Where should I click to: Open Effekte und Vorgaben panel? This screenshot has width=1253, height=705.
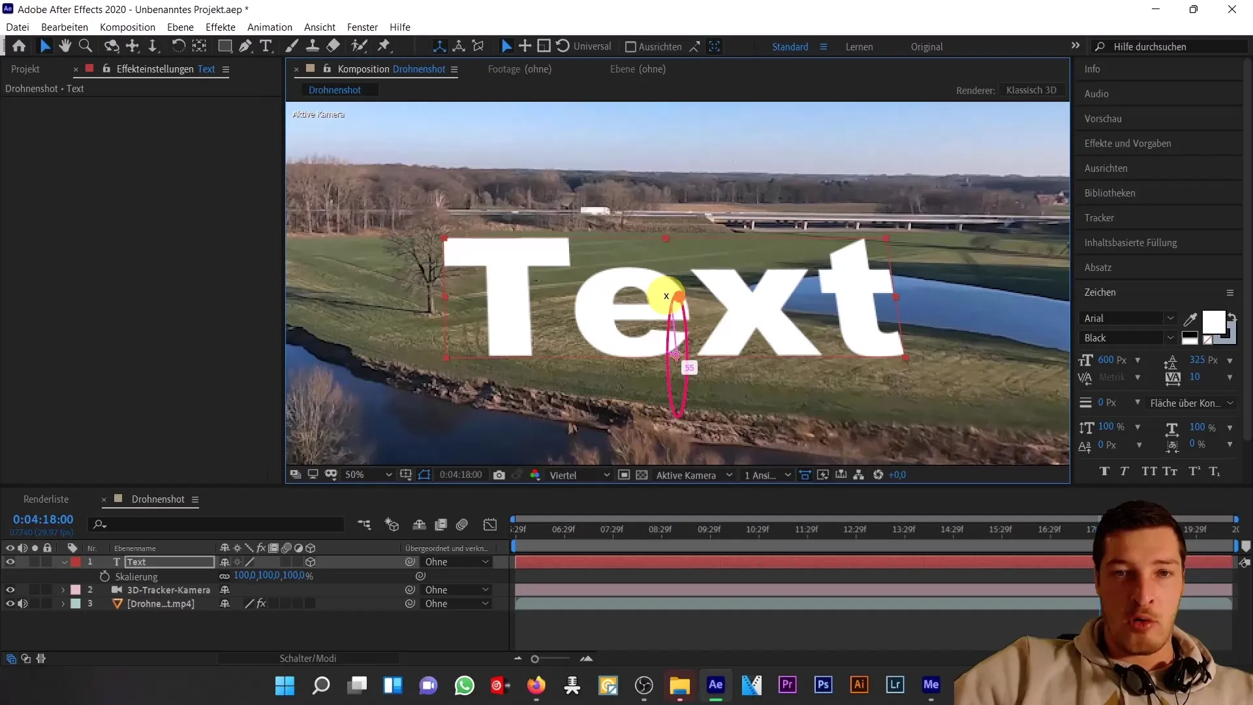(x=1128, y=144)
